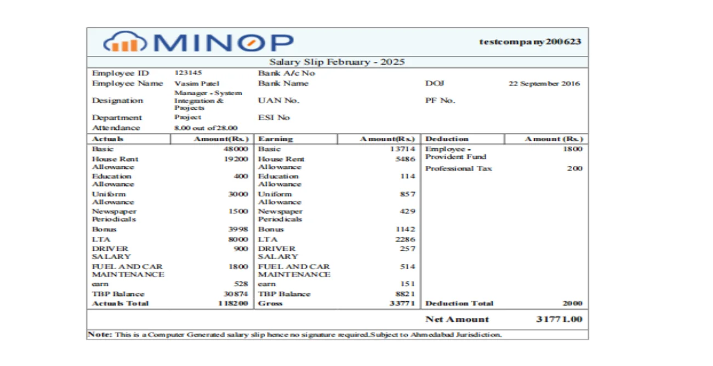
Task: Click the Earning column header
Action: coord(275,139)
